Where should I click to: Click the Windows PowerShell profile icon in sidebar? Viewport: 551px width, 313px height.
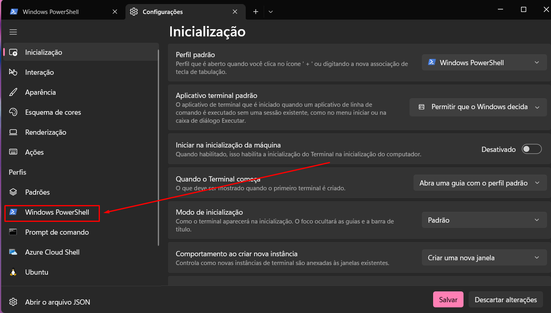pyautogui.click(x=13, y=212)
